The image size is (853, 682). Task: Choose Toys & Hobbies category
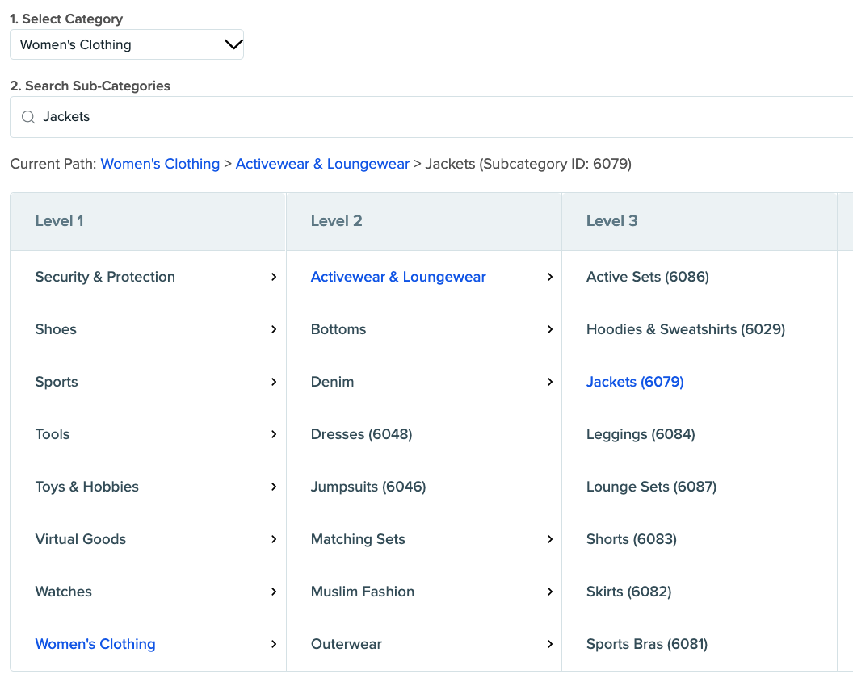point(87,487)
